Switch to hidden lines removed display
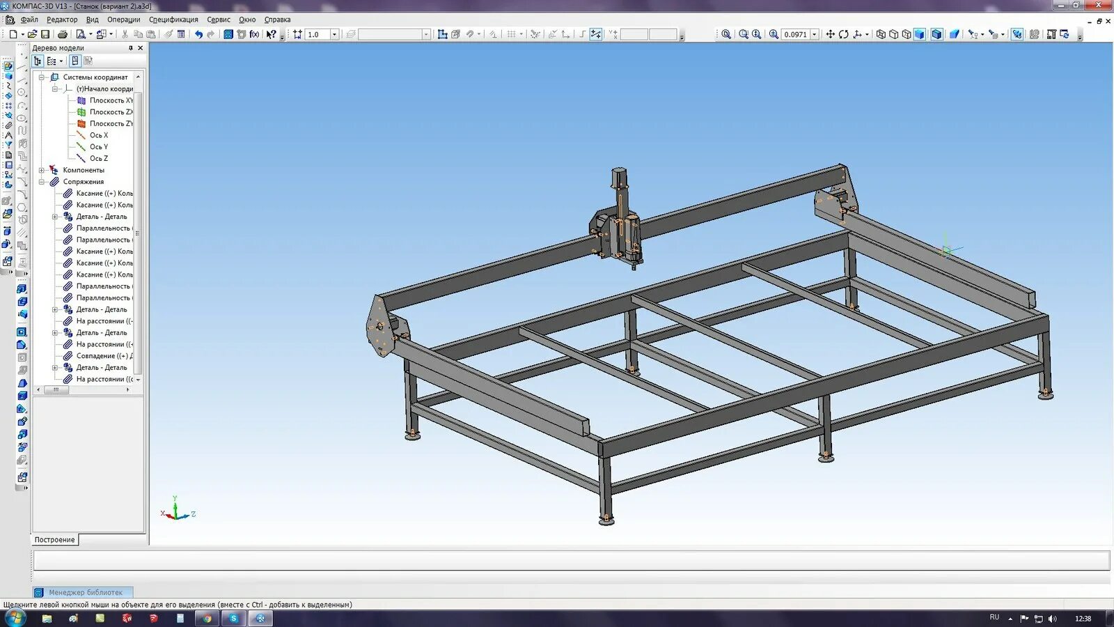1114x627 pixels. point(893,34)
